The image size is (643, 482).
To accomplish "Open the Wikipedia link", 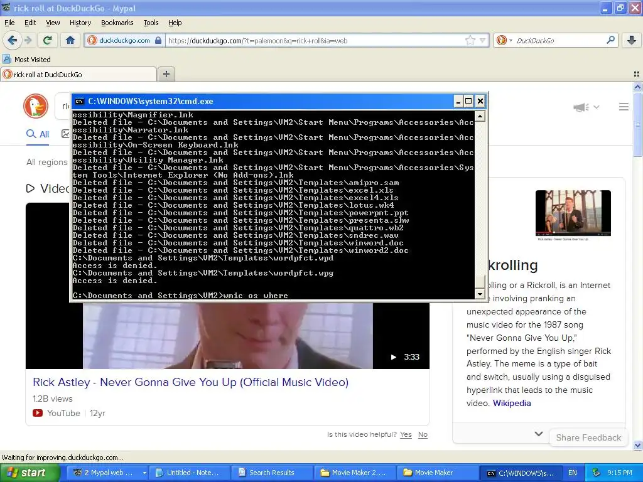I will coord(511,403).
